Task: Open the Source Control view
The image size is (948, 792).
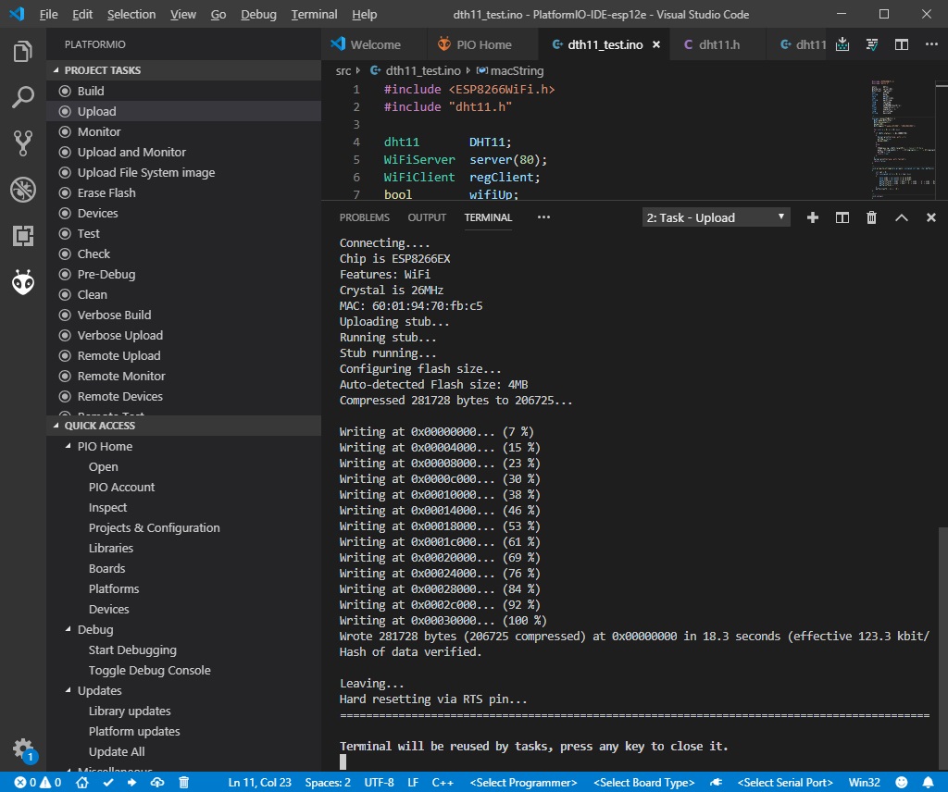Action: coord(23,143)
